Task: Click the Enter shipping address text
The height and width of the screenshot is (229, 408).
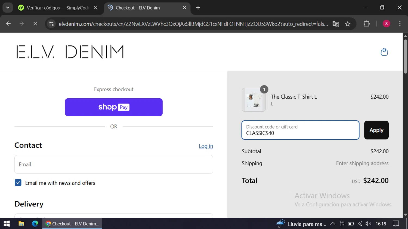Action: coord(362,163)
